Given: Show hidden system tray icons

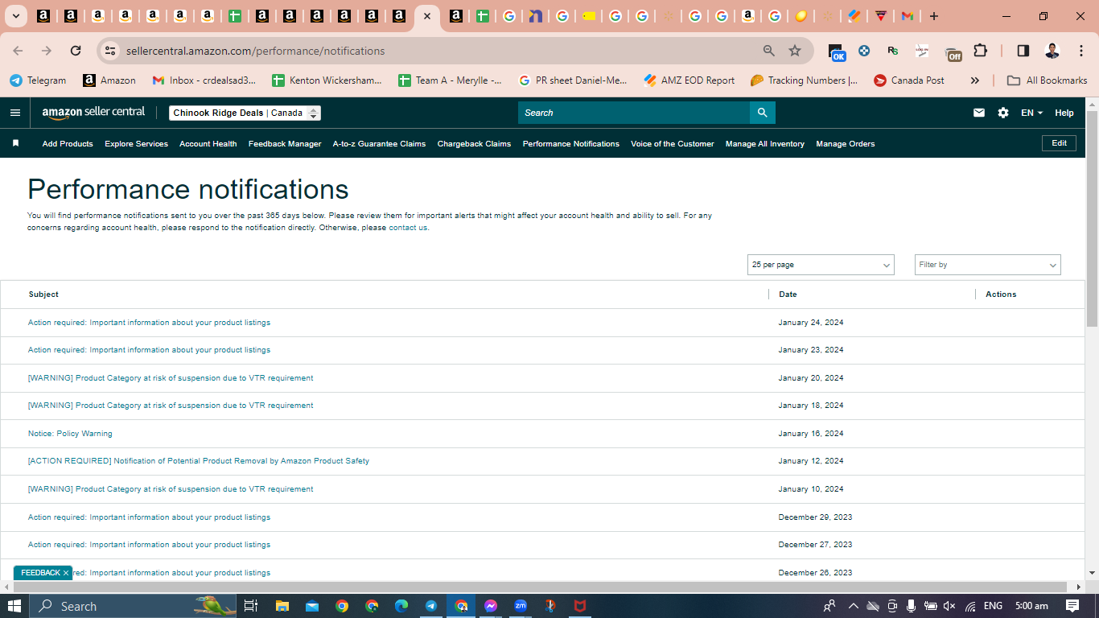Looking at the screenshot, I should click(x=853, y=606).
